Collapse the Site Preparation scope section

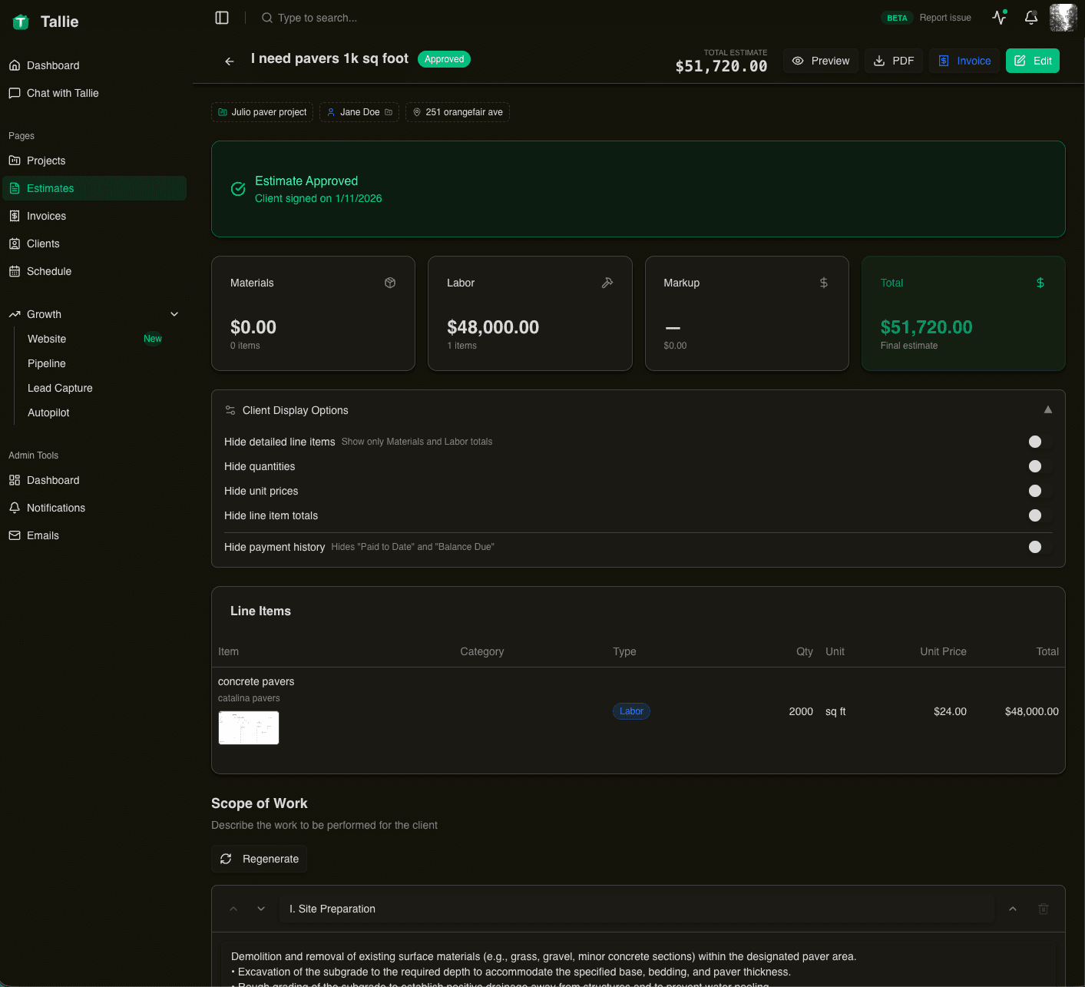[x=1012, y=909]
